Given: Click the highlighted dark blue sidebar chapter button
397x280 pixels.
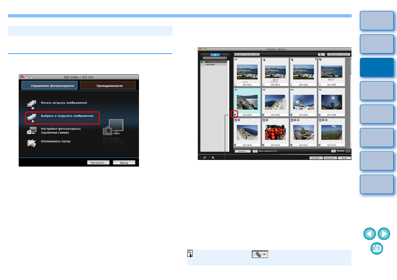Looking at the screenshot, I should pyautogui.click(x=377, y=67).
